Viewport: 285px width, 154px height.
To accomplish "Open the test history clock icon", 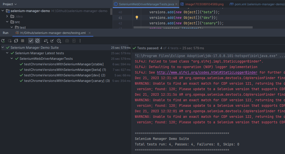I will 59,41.
